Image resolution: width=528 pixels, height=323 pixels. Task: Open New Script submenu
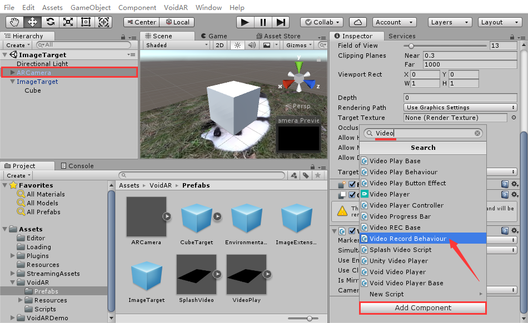(x=424, y=294)
